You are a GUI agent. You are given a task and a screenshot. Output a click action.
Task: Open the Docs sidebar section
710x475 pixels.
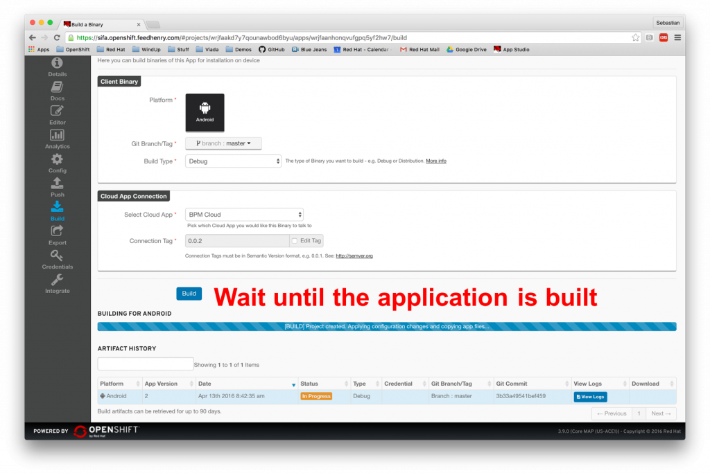click(57, 91)
